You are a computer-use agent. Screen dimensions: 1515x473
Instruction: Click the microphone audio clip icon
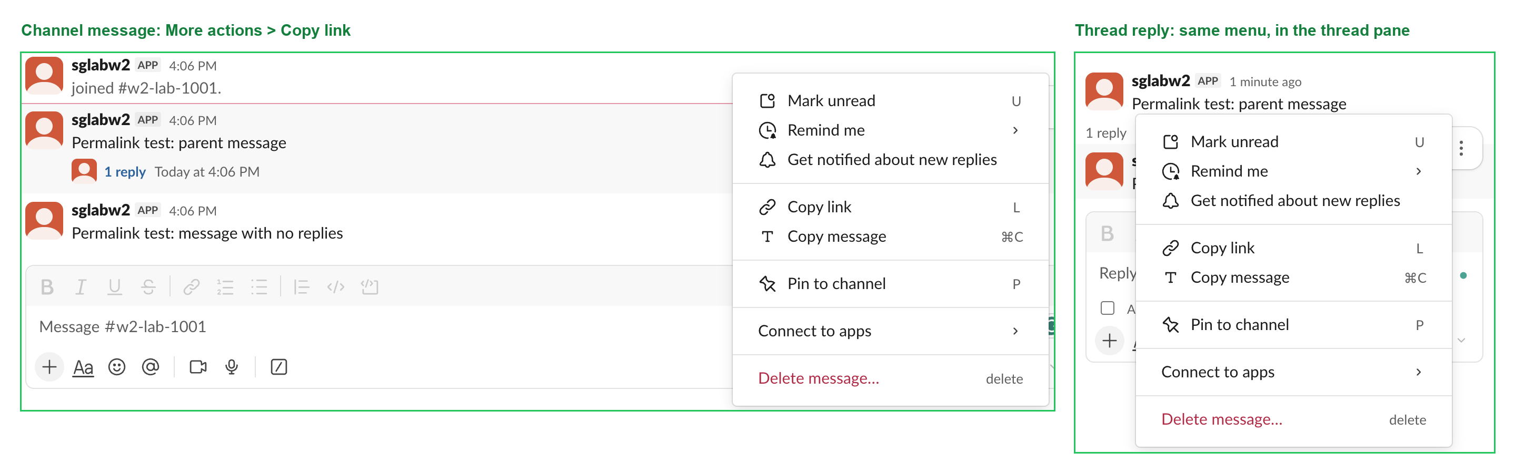(232, 367)
